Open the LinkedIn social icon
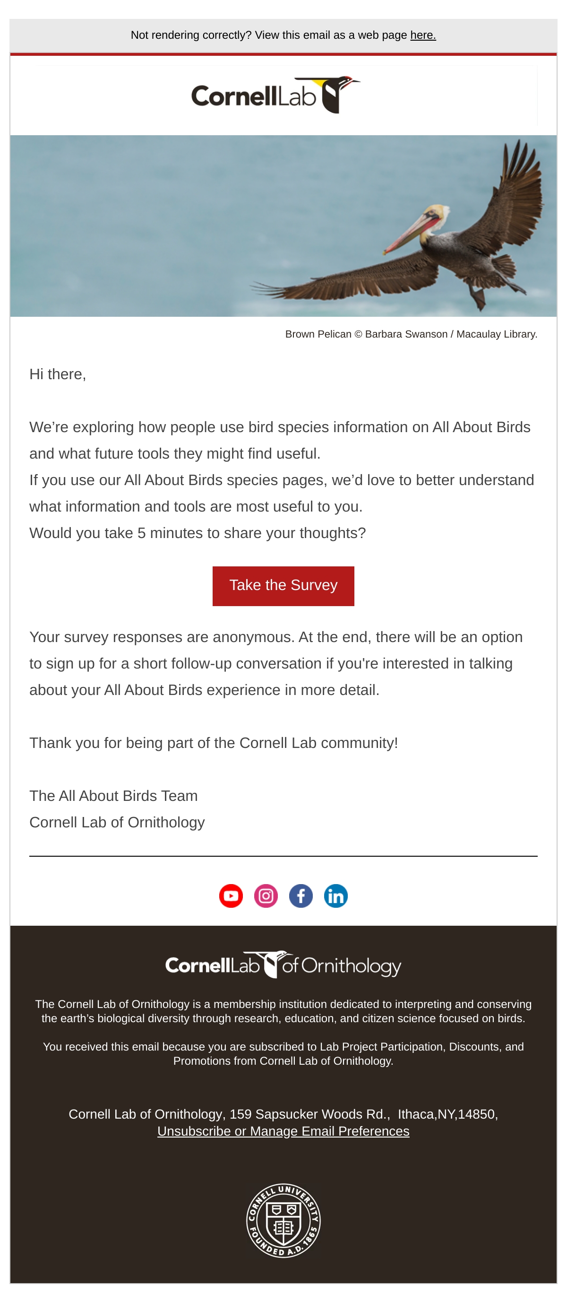 pyautogui.click(x=335, y=896)
